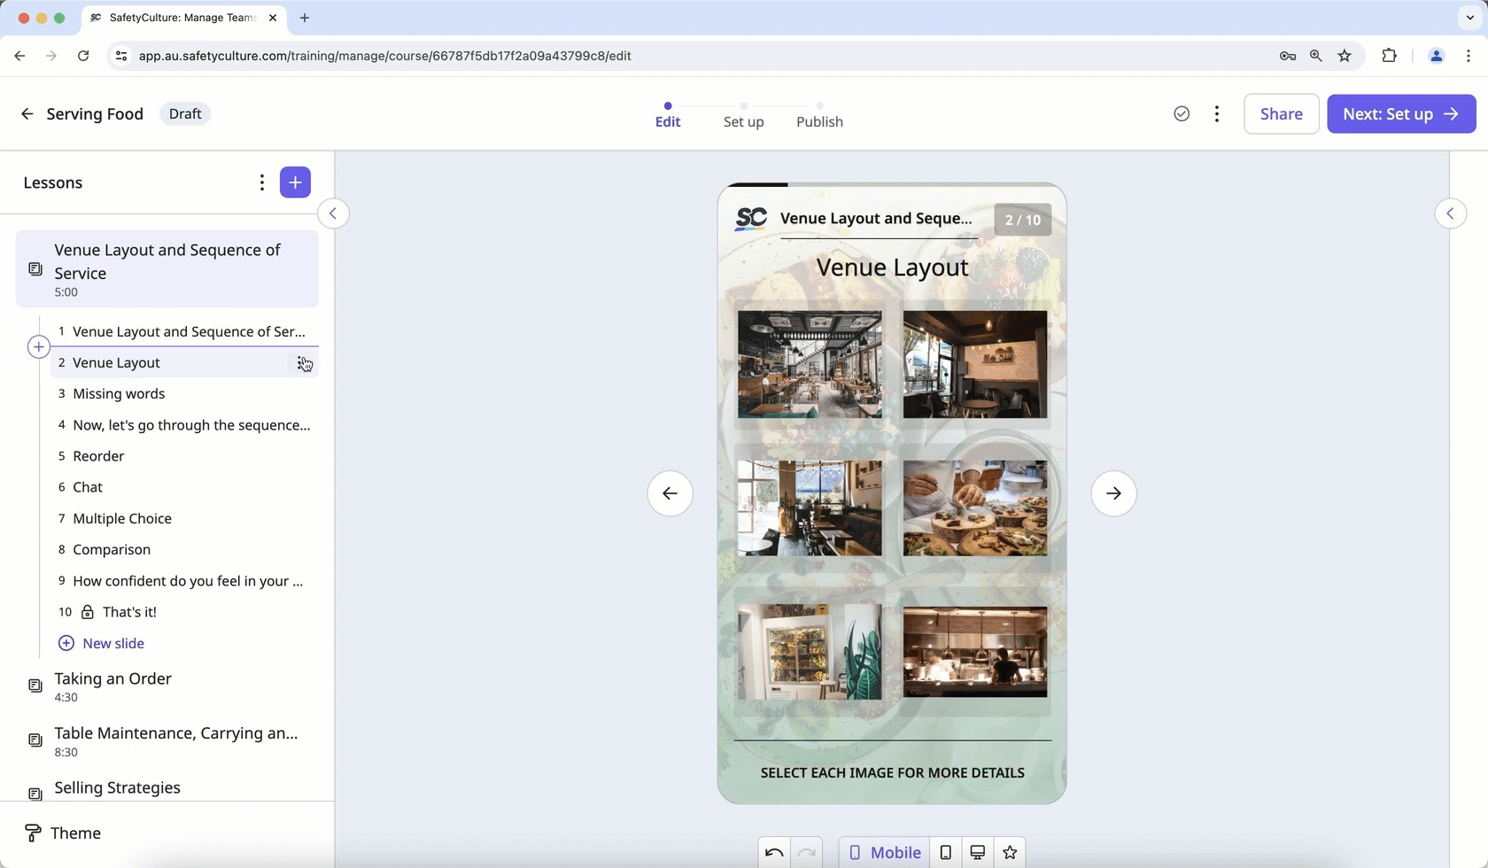Click the chef plating food image
Image resolution: width=1488 pixels, height=868 pixels.
[x=975, y=508]
